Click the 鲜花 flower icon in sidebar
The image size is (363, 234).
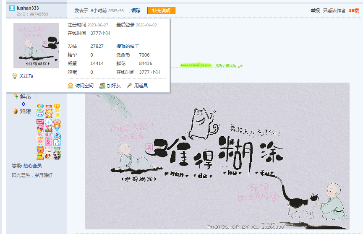pyautogui.click(x=16, y=96)
